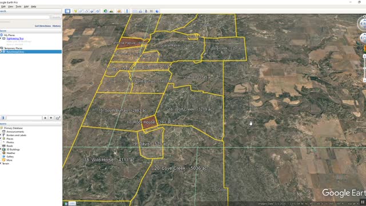
Task: Move selected place up with arrow button
Action: (45, 118)
